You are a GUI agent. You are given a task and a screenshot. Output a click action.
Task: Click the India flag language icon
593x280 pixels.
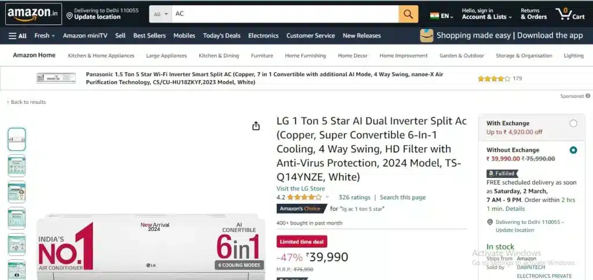pyautogui.click(x=434, y=16)
